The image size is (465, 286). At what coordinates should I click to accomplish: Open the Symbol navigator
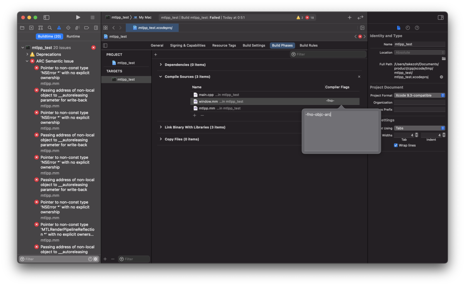pyautogui.click(x=40, y=28)
